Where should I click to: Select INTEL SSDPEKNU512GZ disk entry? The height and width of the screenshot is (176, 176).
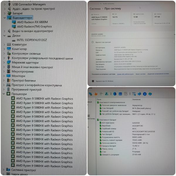(32, 40)
